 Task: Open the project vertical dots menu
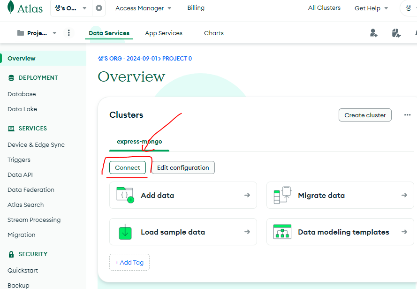click(x=69, y=33)
